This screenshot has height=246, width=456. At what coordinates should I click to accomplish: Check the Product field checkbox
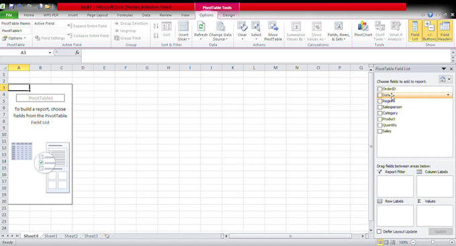[x=380, y=119]
